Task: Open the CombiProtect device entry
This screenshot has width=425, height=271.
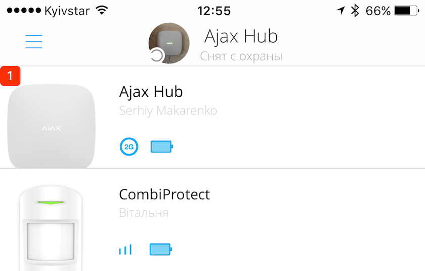Action: coord(212,220)
